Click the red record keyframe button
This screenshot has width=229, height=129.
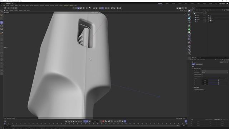click(103, 121)
